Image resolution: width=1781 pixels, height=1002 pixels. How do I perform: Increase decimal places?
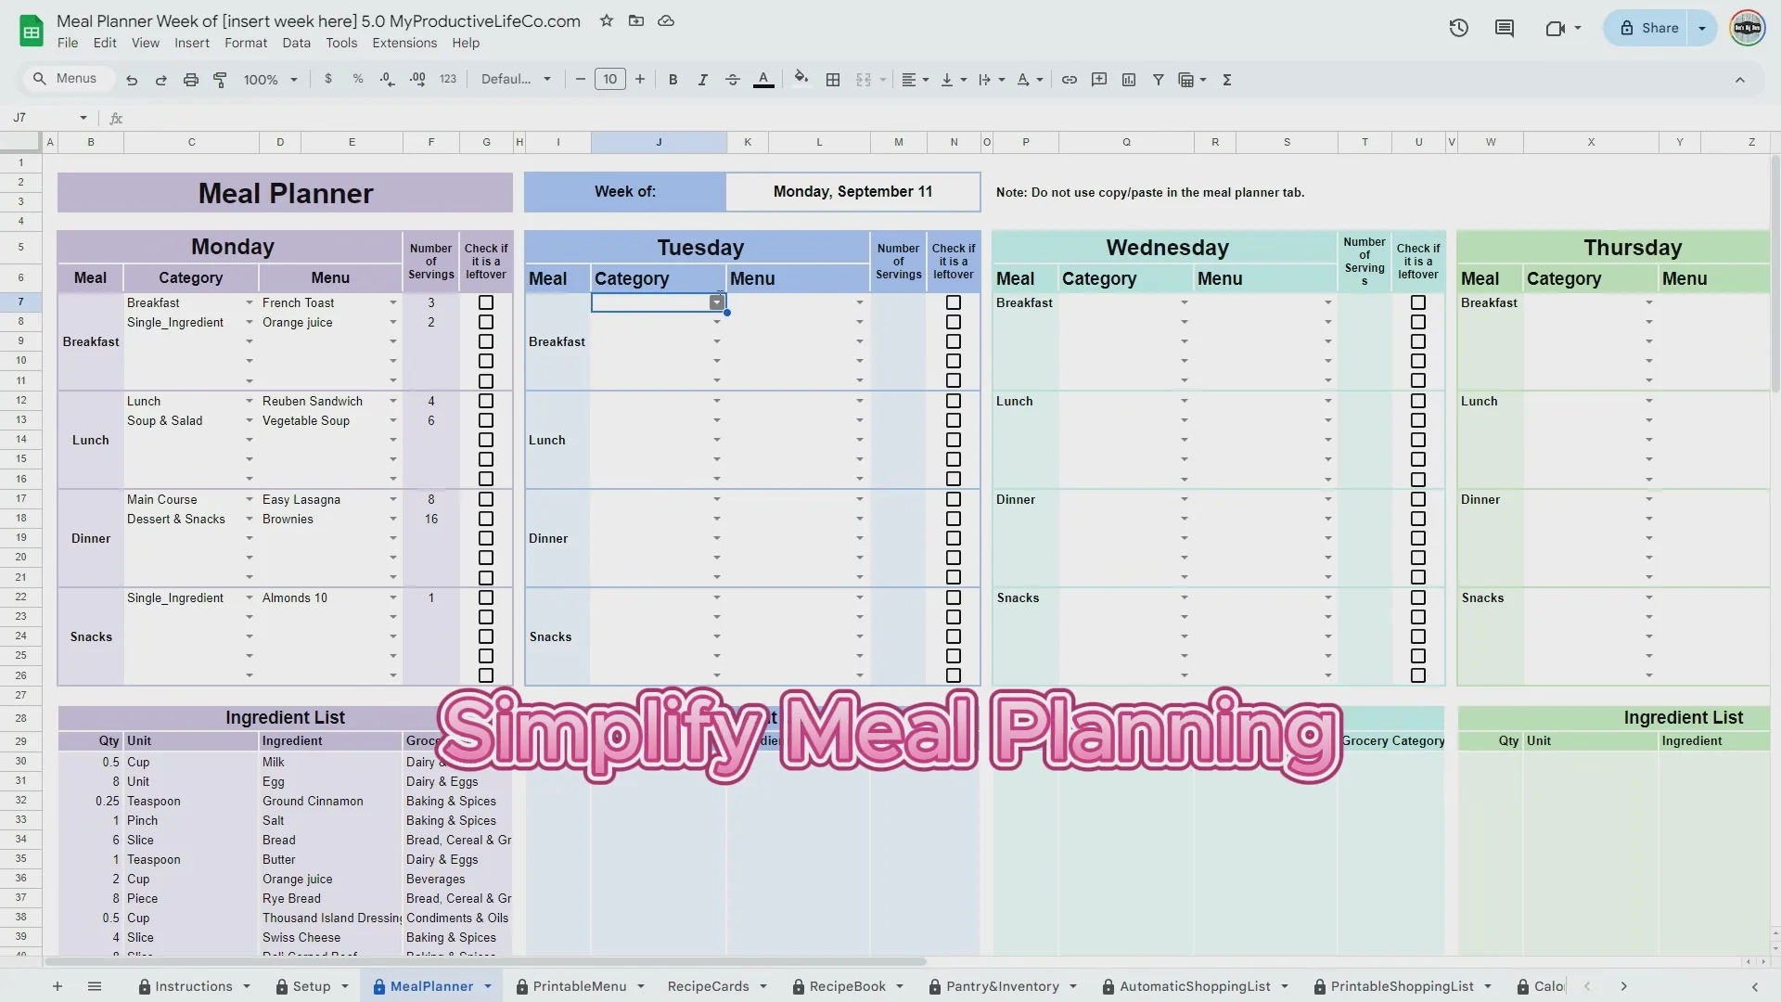(x=416, y=80)
